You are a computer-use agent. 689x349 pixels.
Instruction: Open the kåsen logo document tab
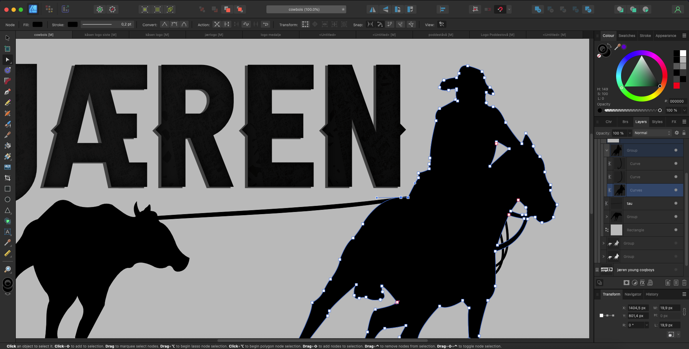[x=157, y=35]
